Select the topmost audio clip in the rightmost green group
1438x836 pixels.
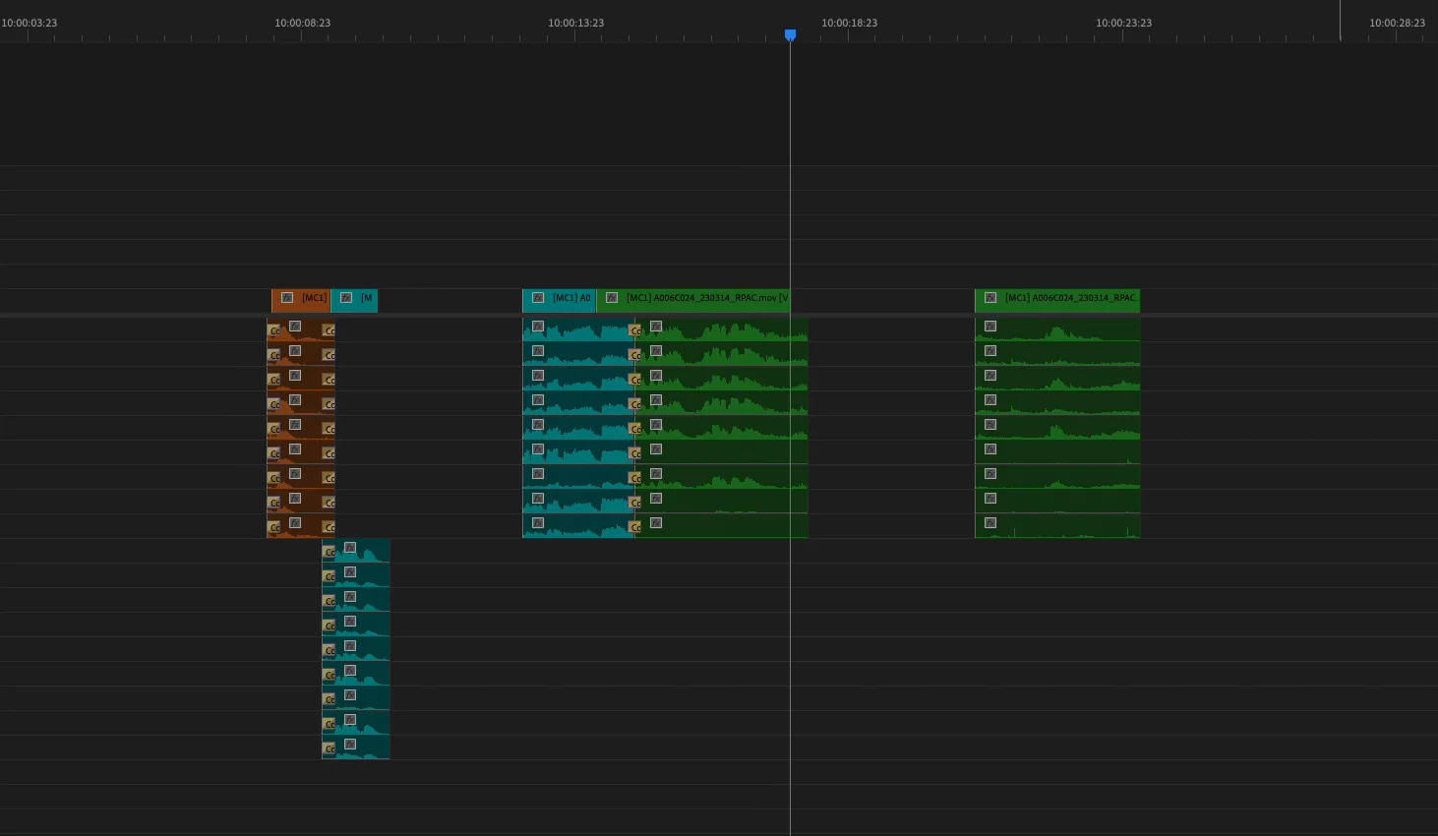click(1057, 329)
